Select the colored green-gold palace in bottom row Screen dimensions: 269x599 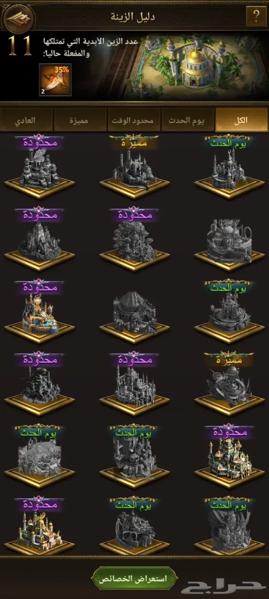pyautogui.click(x=40, y=527)
